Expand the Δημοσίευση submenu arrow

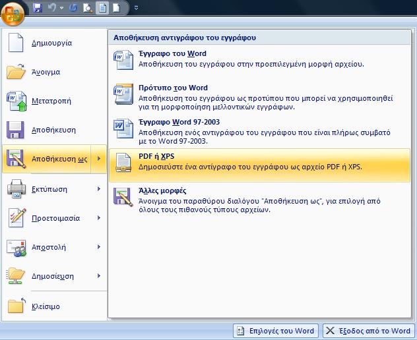[x=99, y=275]
